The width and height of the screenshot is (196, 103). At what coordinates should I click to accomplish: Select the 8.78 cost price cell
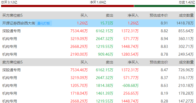click(x=164, y=54)
